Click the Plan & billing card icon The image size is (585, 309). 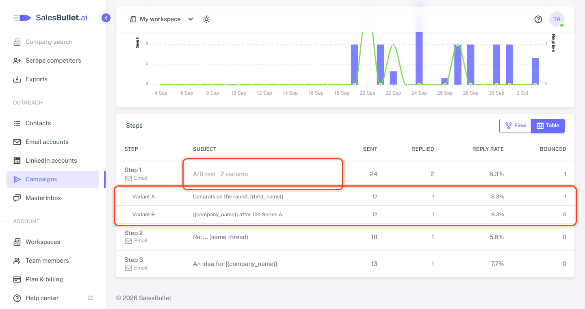(17, 279)
